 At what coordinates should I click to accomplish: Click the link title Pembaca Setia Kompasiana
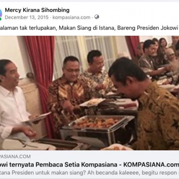click(76, 165)
